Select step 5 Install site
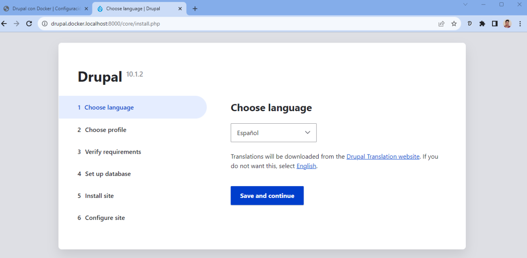This screenshot has height=258, width=527. [96, 196]
